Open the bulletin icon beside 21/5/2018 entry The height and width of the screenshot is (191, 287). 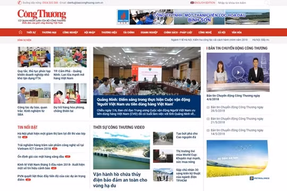pos(208,119)
